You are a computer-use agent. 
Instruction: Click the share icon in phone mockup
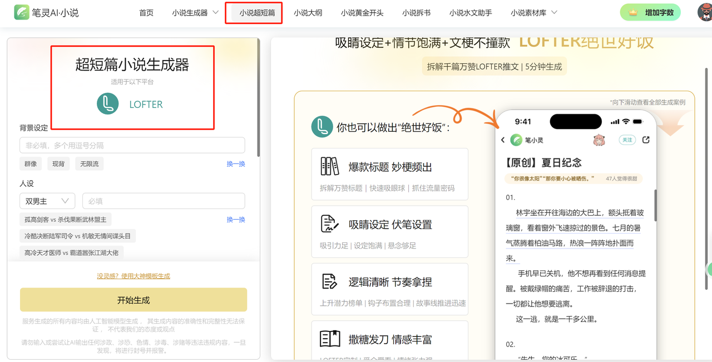[646, 140]
